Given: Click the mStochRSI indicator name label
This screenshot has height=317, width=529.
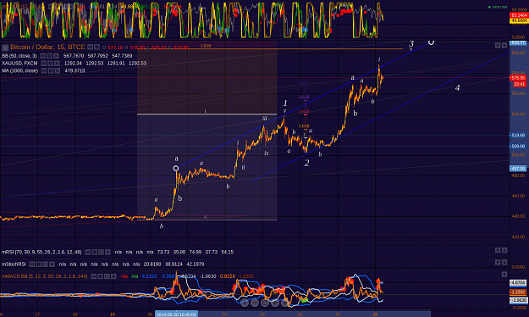Looking at the screenshot, I should click(x=14, y=264).
